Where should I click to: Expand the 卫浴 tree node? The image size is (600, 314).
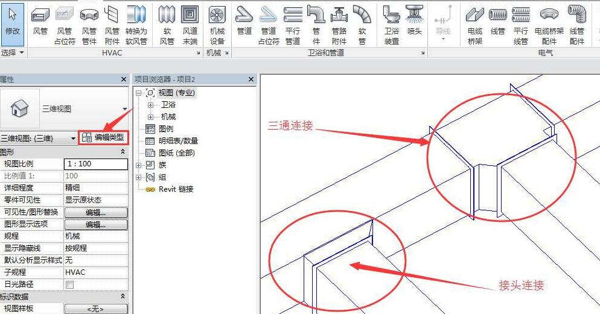pyautogui.click(x=151, y=105)
